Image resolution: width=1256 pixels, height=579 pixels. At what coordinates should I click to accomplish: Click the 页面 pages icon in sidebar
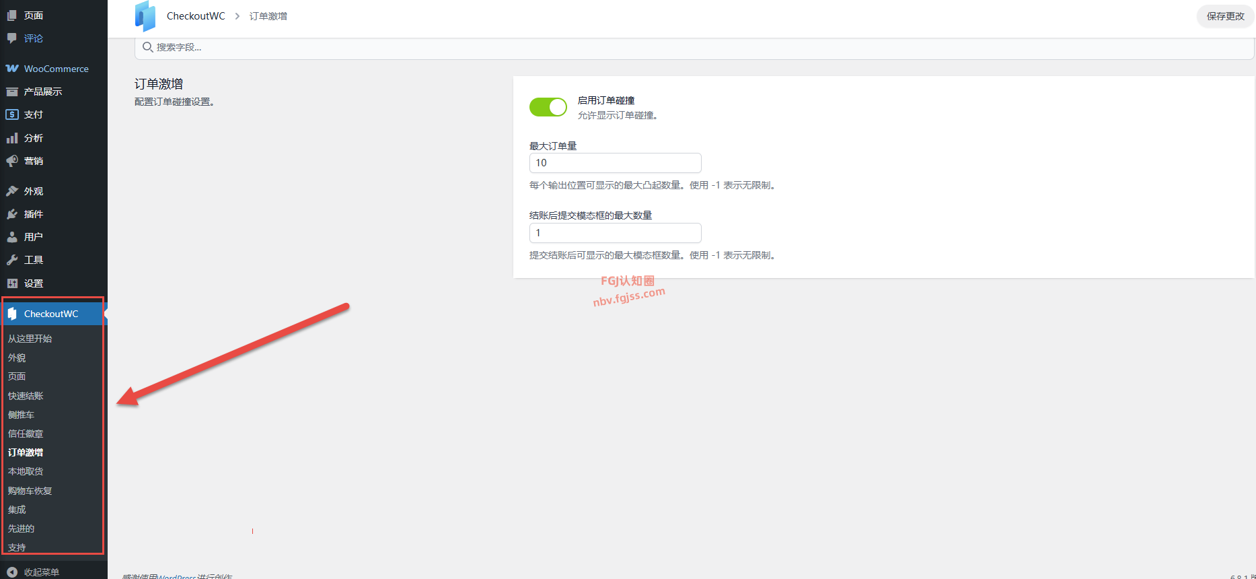point(12,15)
